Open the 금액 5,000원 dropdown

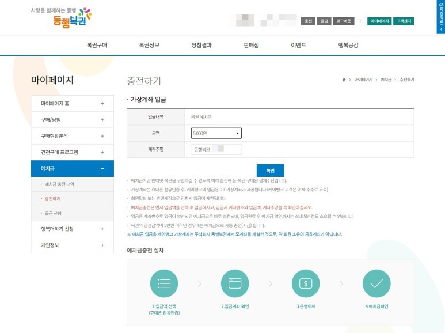coord(216,133)
